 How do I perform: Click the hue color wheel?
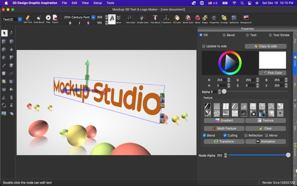pyautogui.click(x=230, y=63)
